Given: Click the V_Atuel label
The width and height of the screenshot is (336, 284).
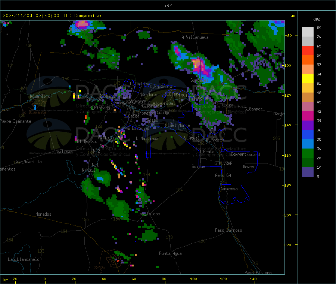Looking at the screenshot, I should (192, 138).
